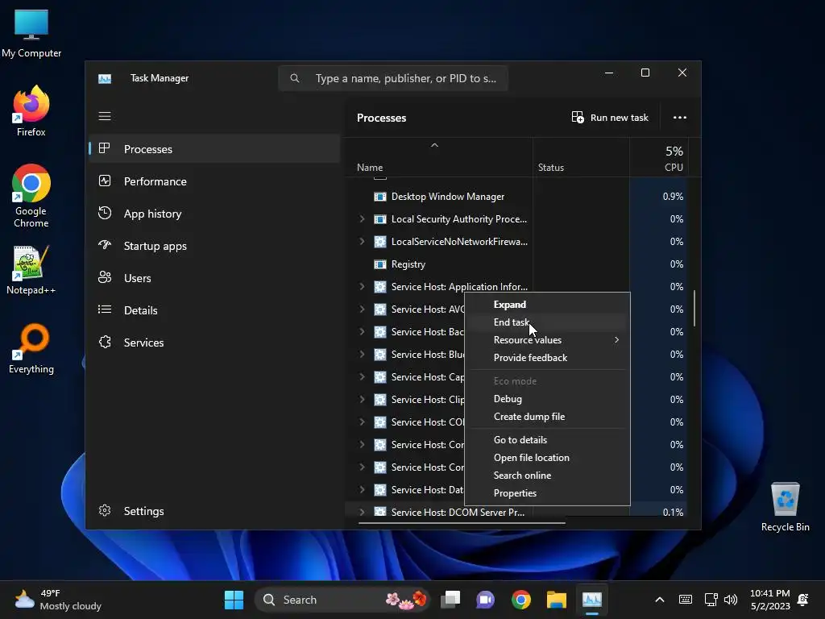Choose Expand from the context menu
825x619 pixels.
click(547, 304)
